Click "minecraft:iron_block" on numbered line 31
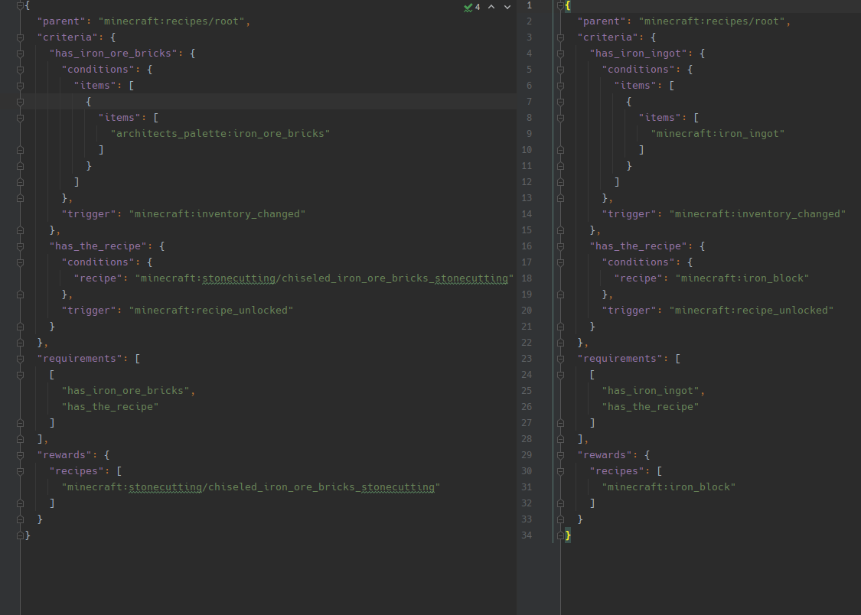This screenshot has height=615, width=861. (x=669, y=487)
